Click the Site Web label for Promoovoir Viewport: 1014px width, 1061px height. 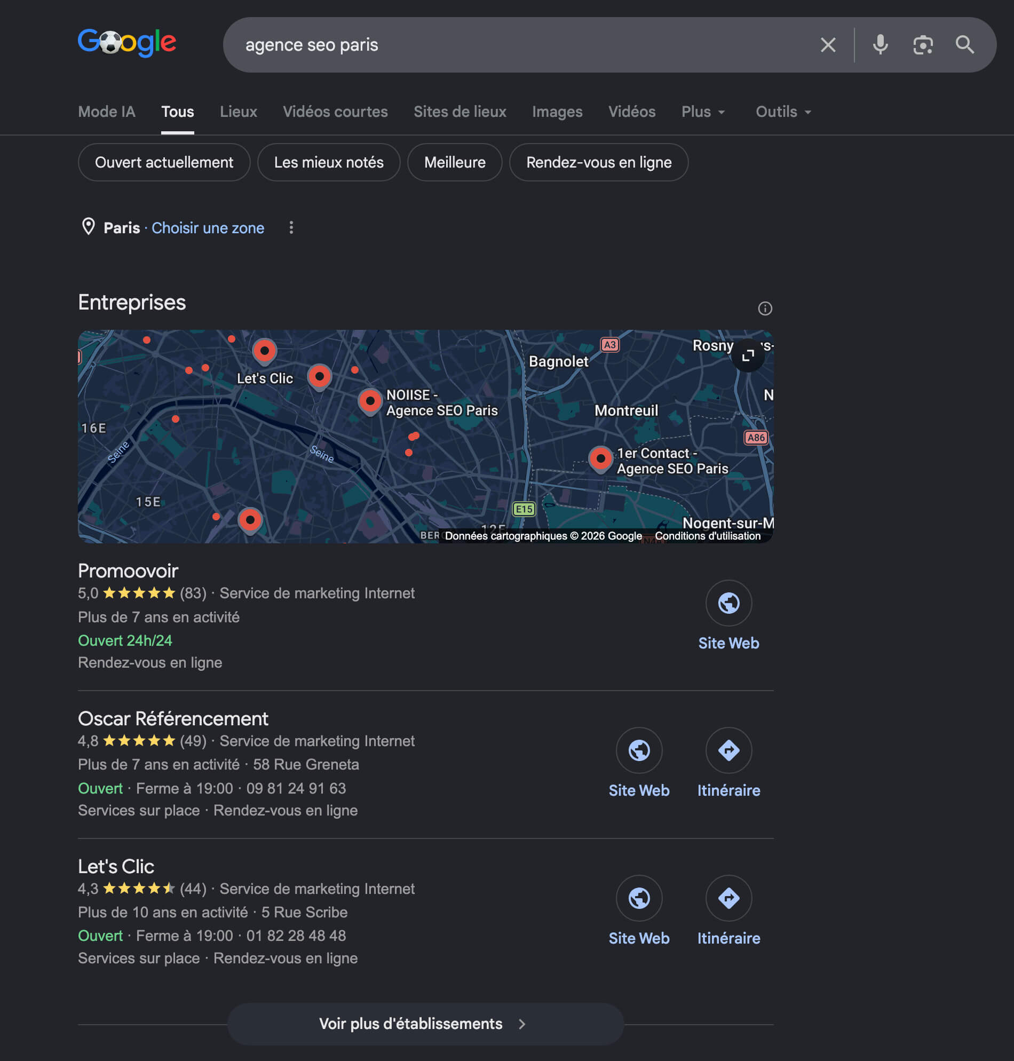[x=728, y=643]
